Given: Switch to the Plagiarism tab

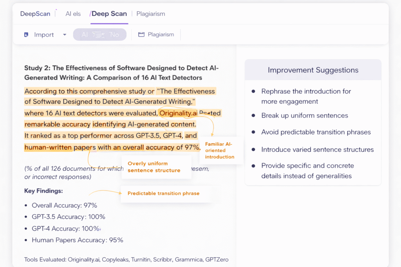Looking at the screenshot, I should 150,13.
